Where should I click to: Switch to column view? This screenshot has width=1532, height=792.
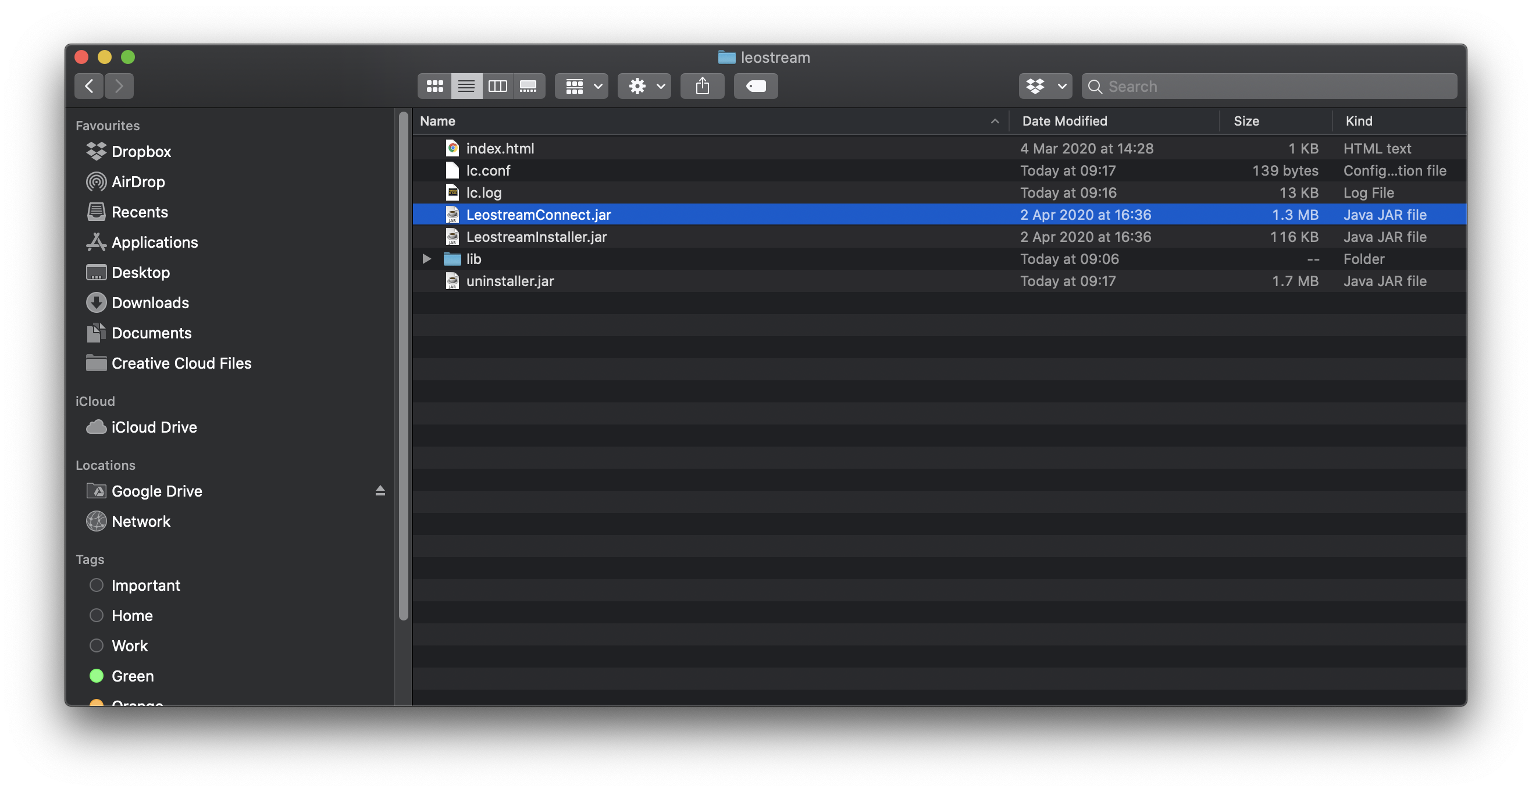point(497,86)
